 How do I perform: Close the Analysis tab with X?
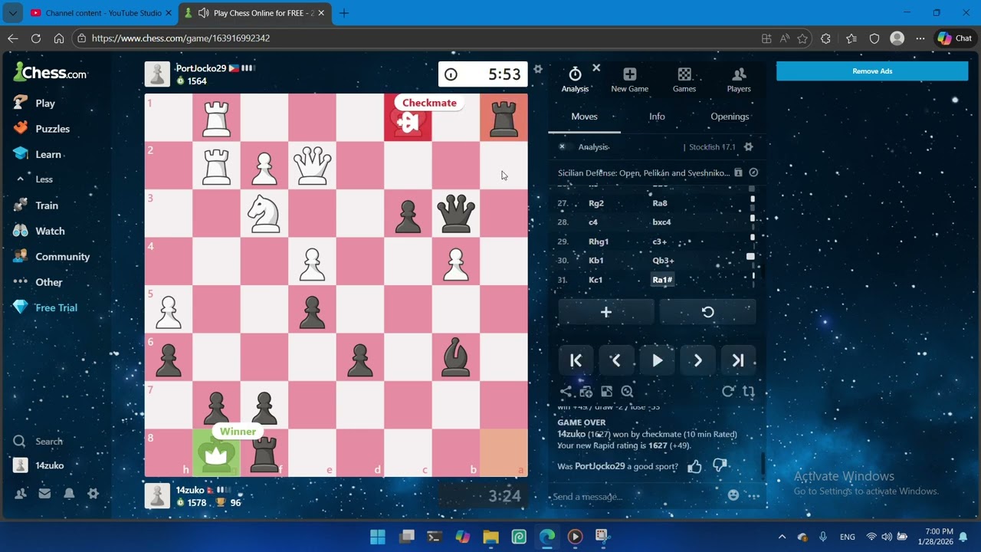pos(596,68)
